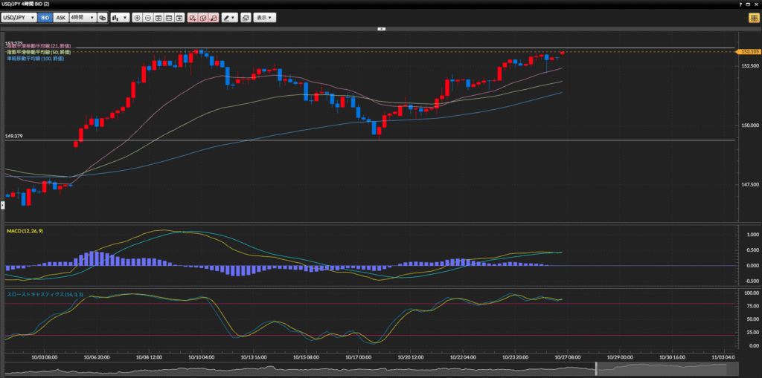Toggle the first panel layout button

click(159, 17)
